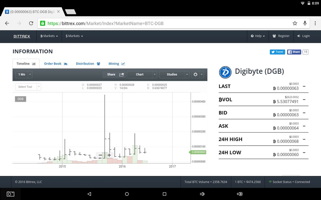
Task: Open chart settings gear menu
Action: pyautogui.click(x=197, y=74)
